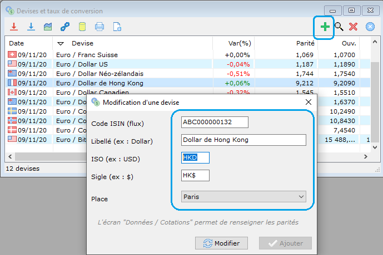The width and height of the screenshot is (383, 255).
Task: Close the Modification d'une devise dialog
Action: (309, 102)
